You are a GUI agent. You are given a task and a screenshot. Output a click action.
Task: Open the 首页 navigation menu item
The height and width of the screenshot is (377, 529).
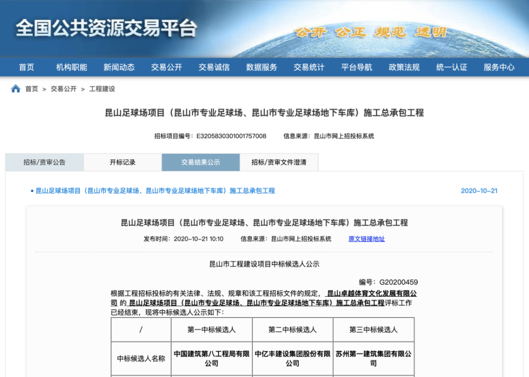[26, 68]
